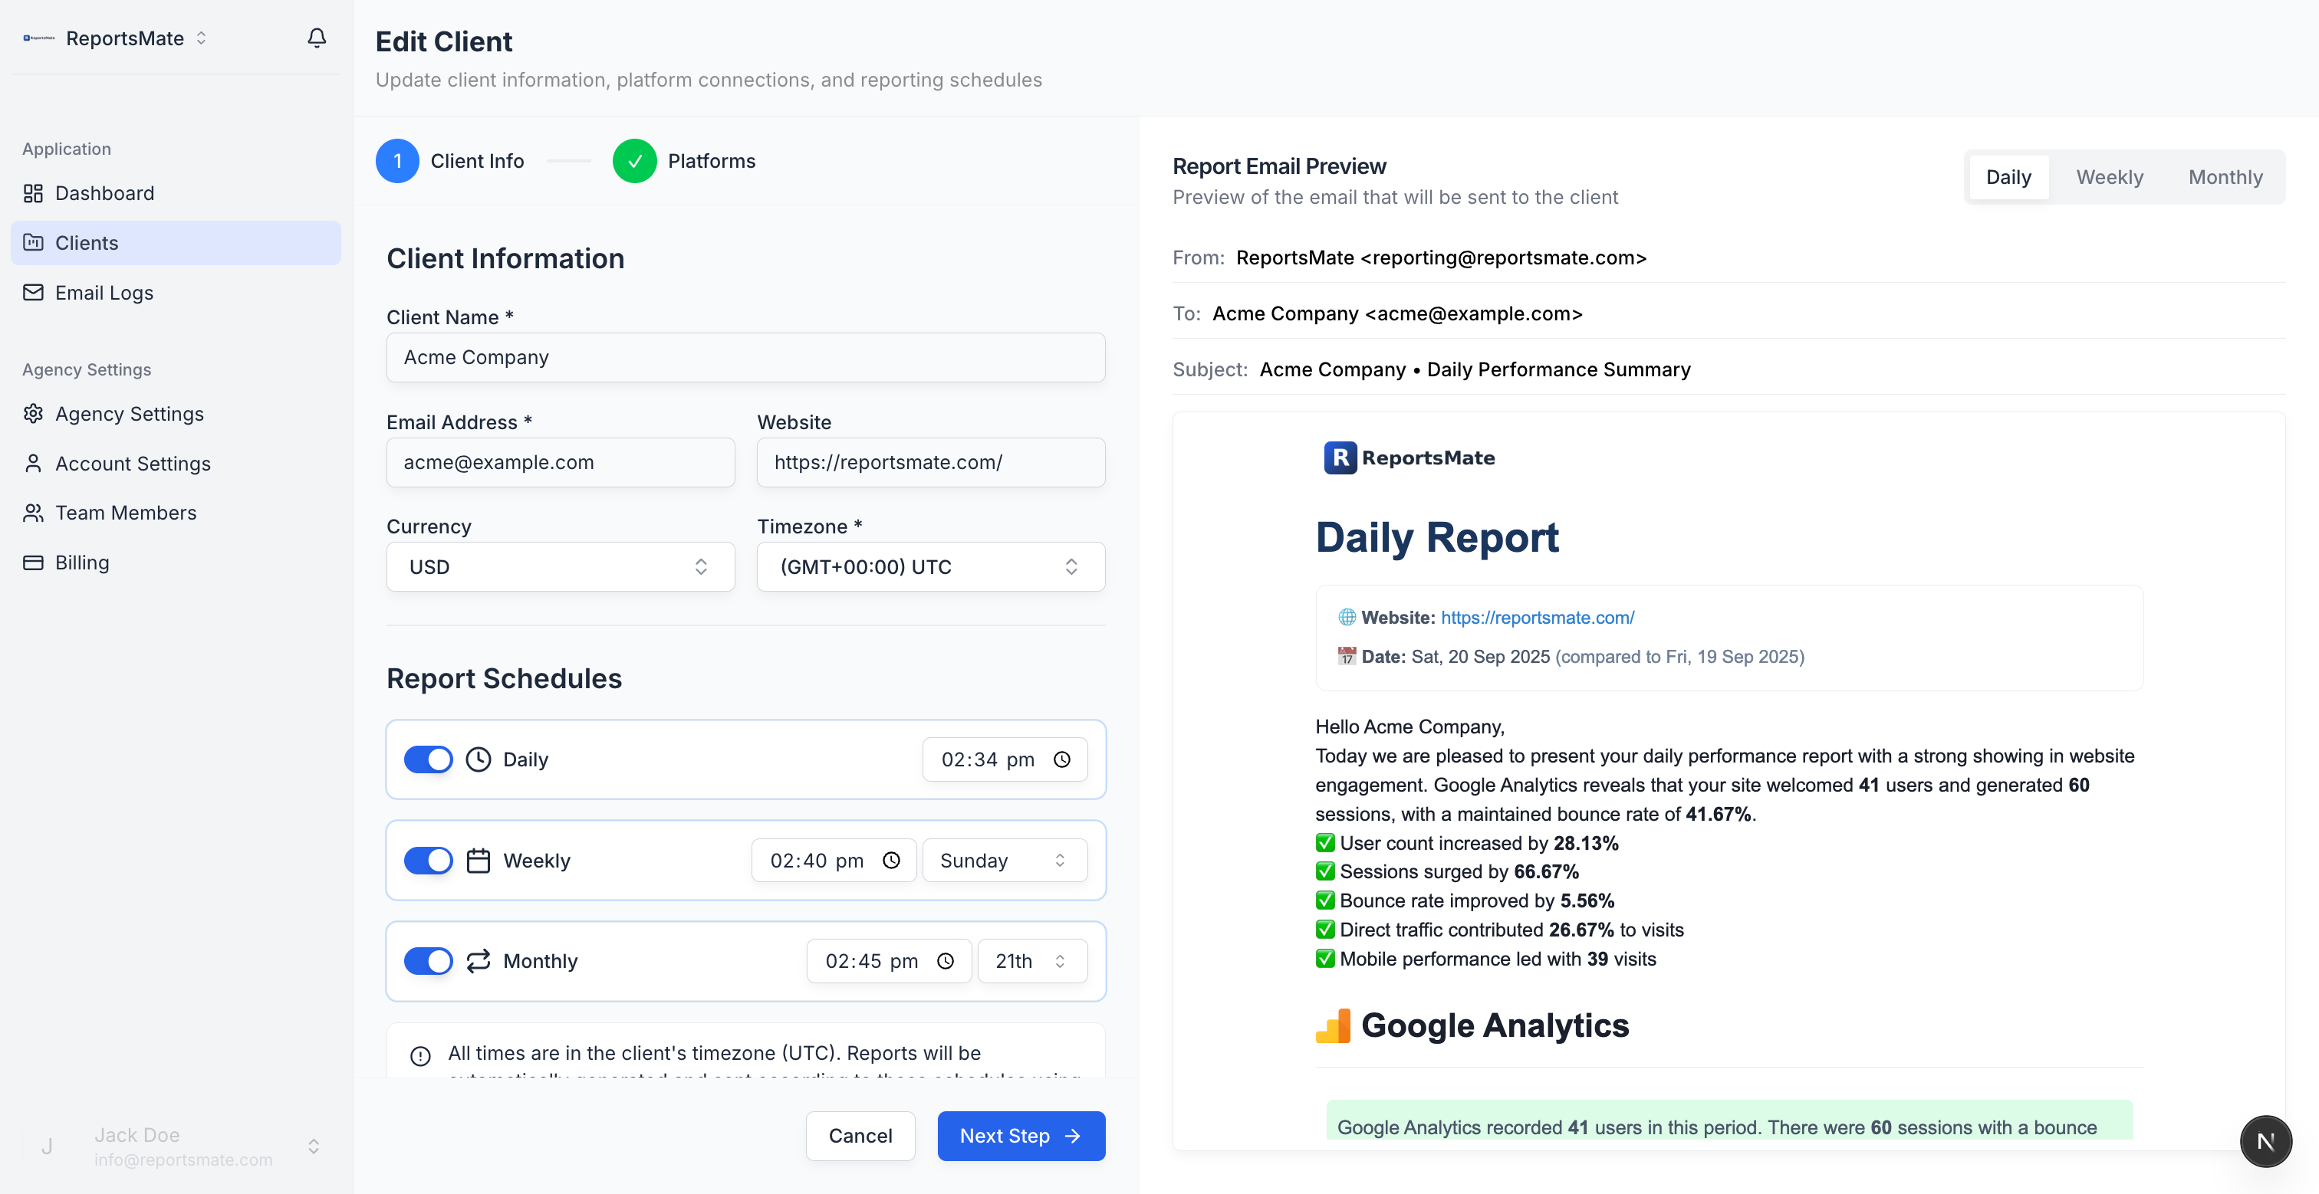Open the daily report time picker clock
The width and height of the screenshot is (2319, 1194).
coord(1062,759)
